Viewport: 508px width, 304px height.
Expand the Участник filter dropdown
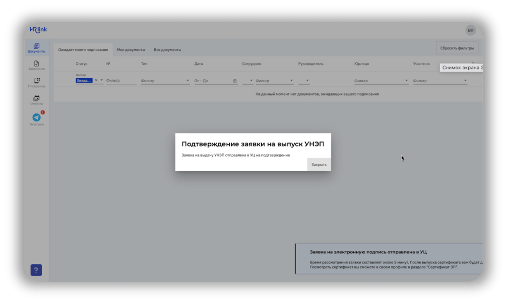pos(465,80)
